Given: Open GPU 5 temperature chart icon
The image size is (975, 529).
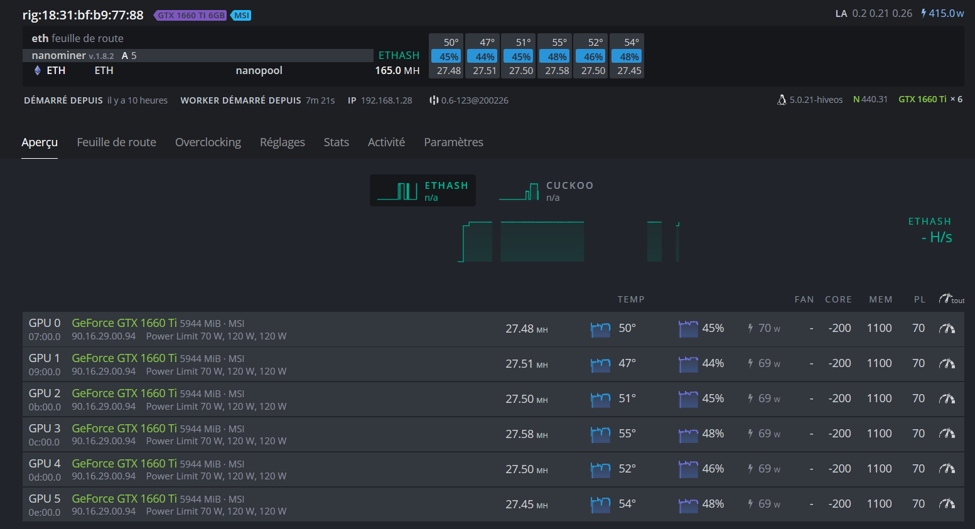Looking at the screenshot, I should (601, 505).
